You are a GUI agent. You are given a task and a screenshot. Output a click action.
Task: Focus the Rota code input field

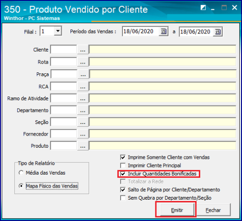click(64, 62)
